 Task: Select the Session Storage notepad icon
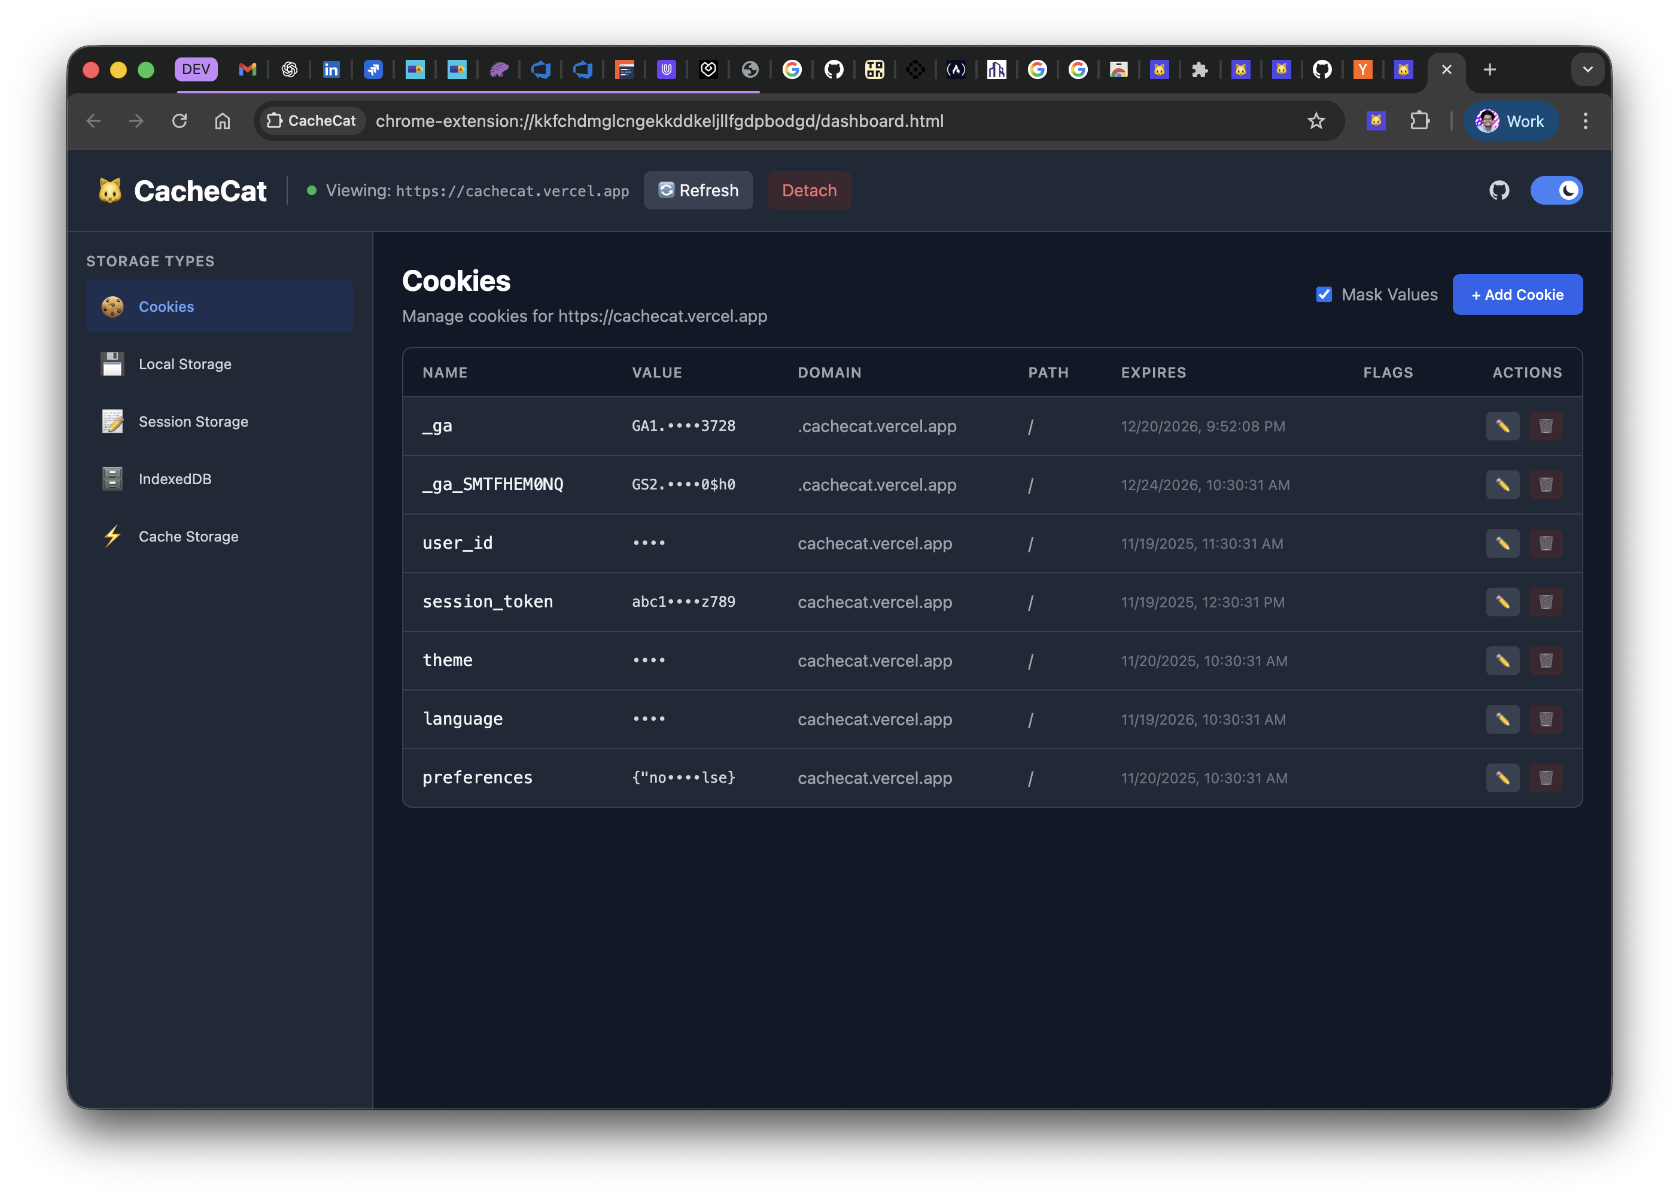pyautogui.click(x=112, y=421)
